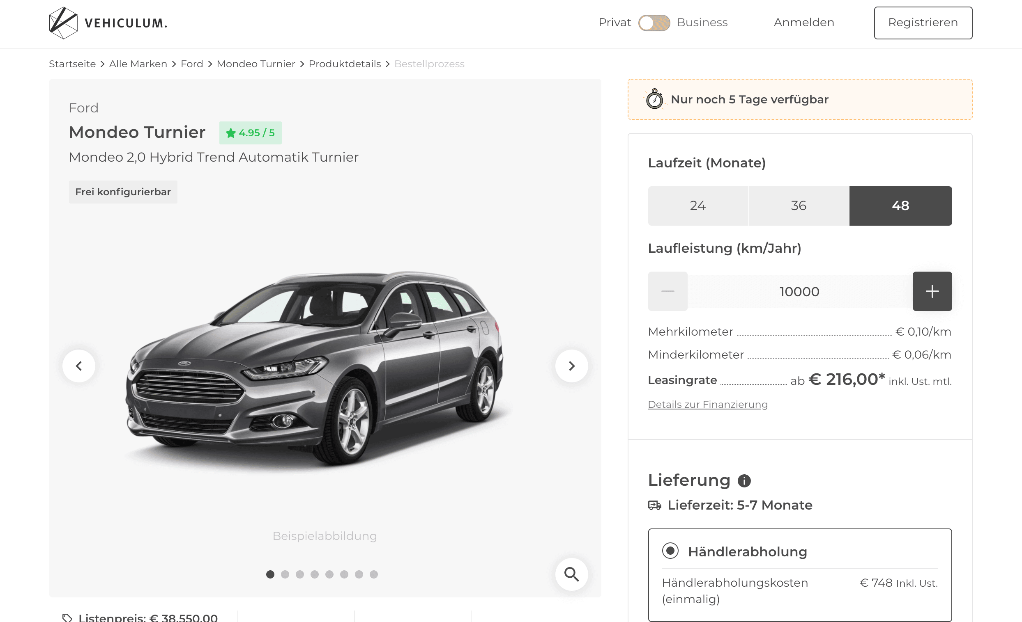Click the € 0,10/km Mehrkilometer value

[x=923, y=332]
